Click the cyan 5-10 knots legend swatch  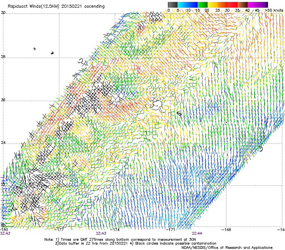coord(183,5)
